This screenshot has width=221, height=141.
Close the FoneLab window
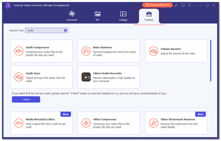pos(214,6)
